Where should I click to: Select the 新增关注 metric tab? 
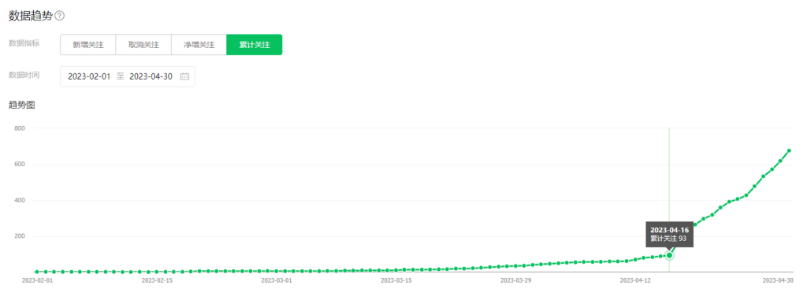pyautogui.click(x=88, y=45)
